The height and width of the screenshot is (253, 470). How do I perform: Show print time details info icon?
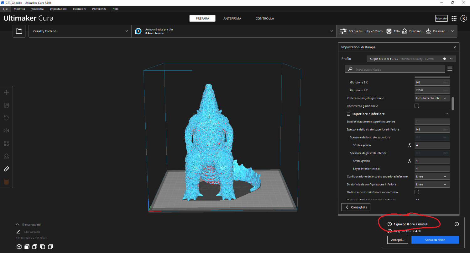[457, 224]
